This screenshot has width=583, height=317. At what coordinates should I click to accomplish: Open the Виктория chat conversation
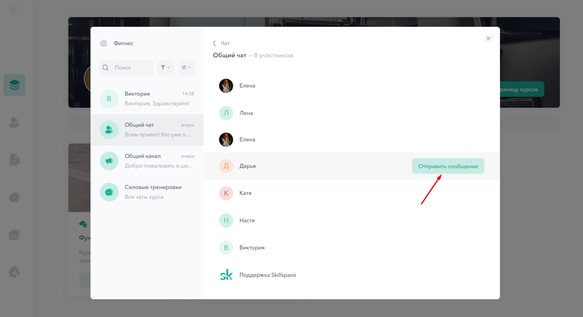click(147, 99)
